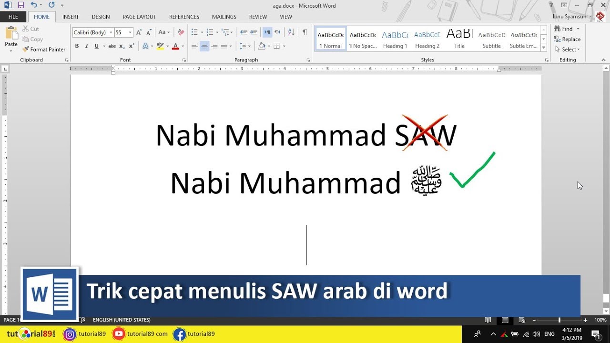Open Ribbon Display Options
The width and height of the screenshot is (610, 343).
[x=564, y=5]
